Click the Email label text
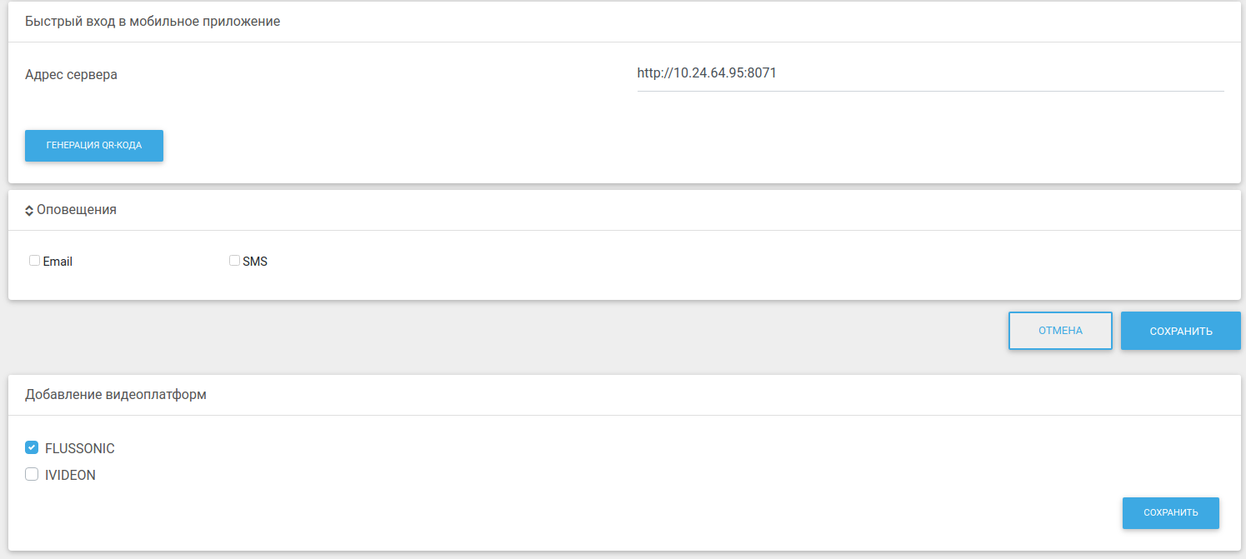The image size is (1246, 559). 58,262
